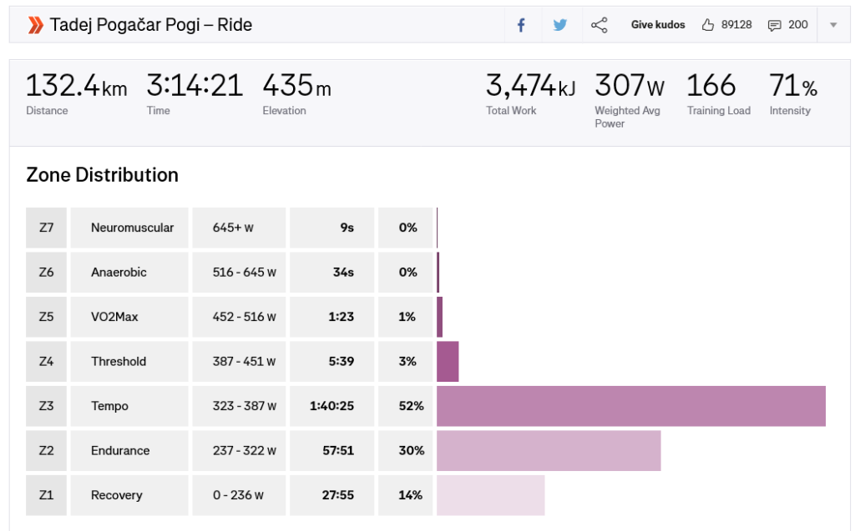
Task: Click the 200 comments count
Action: click(x=798, y=25)
